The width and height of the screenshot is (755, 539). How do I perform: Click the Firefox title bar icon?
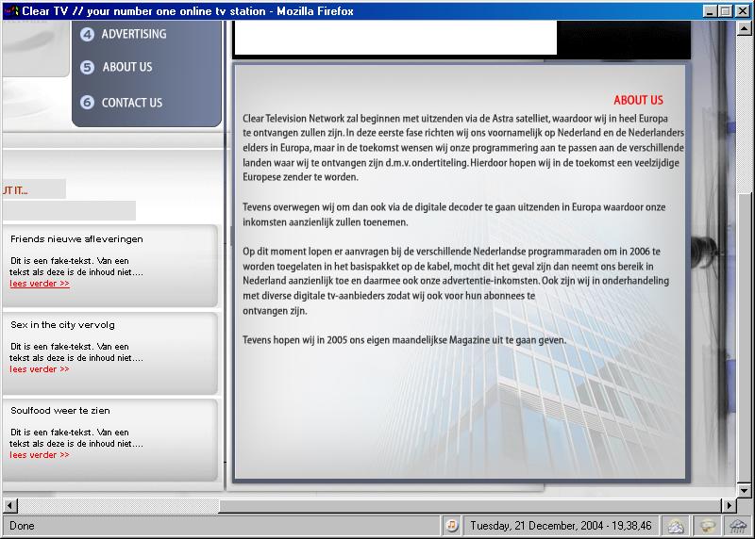pyautogui.click(x=12, y=10)
